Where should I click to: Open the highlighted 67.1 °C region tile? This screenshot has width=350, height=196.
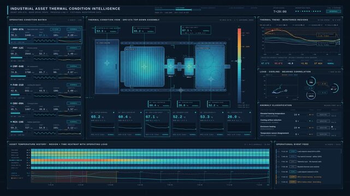click(x=157, y=123)
